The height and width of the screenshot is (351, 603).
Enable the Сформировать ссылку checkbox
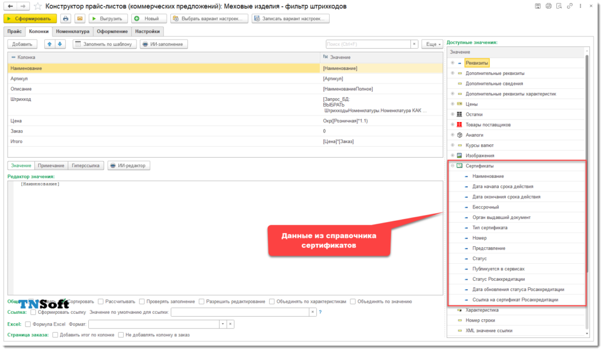(33, 312)
